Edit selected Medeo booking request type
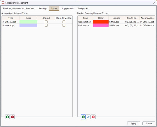This screenshot has height=127, width=157. pos(88,117)
